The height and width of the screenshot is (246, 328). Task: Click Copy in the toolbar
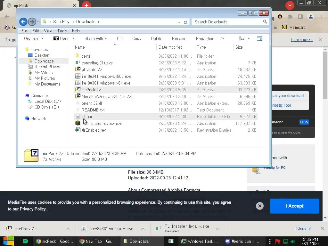click(137, 38)
